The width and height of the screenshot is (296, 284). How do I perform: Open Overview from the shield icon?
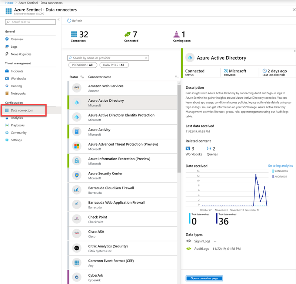coord(7,39)
